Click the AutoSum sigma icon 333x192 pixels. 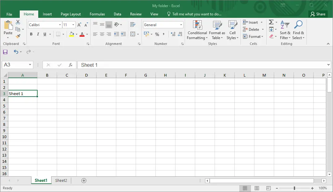pos(271,22)
